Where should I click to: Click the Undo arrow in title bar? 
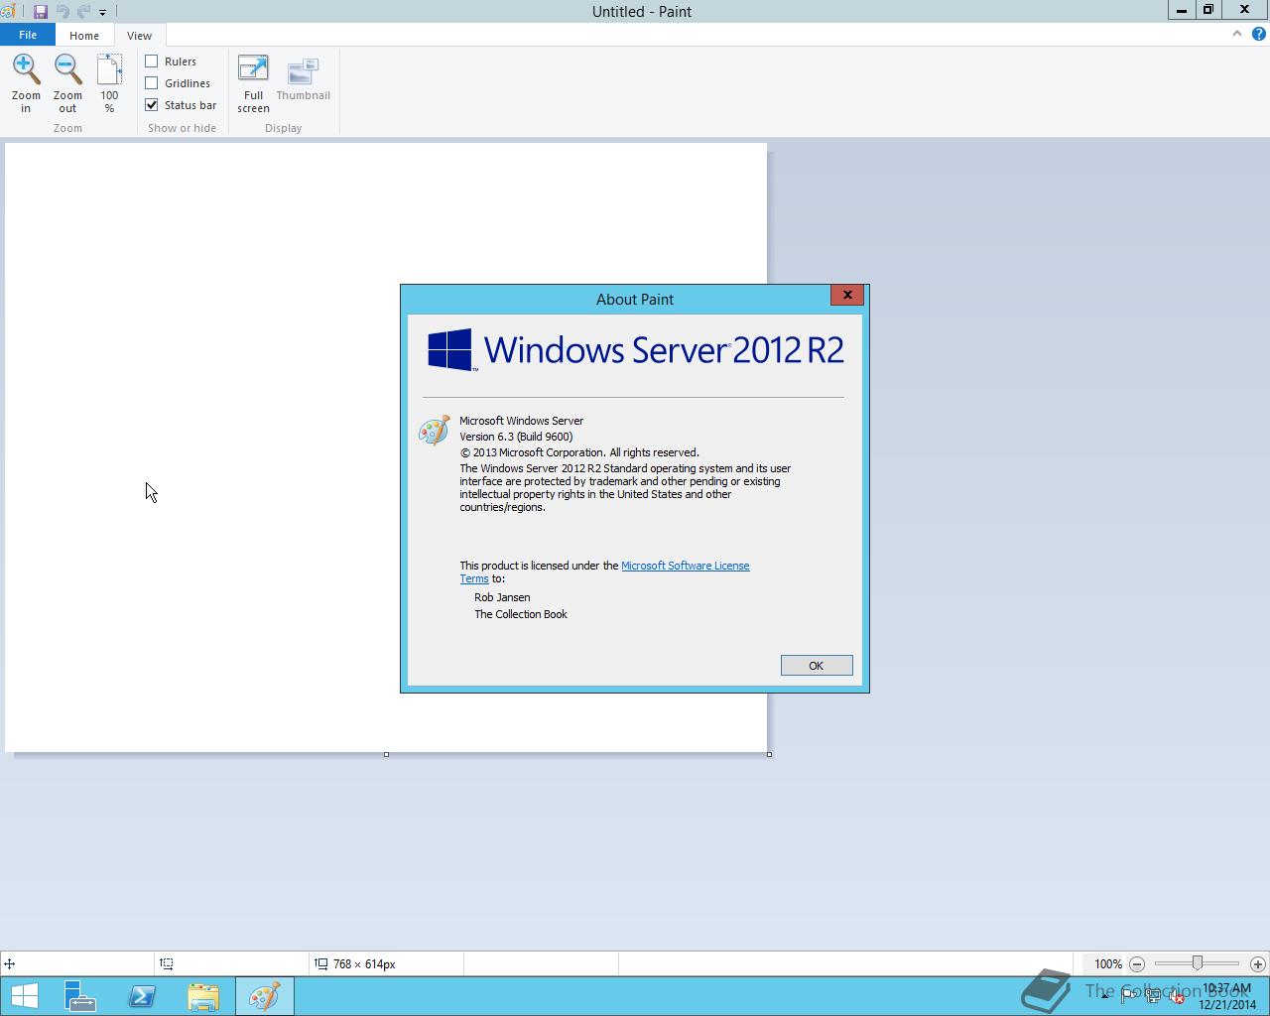tap(63, 12)
